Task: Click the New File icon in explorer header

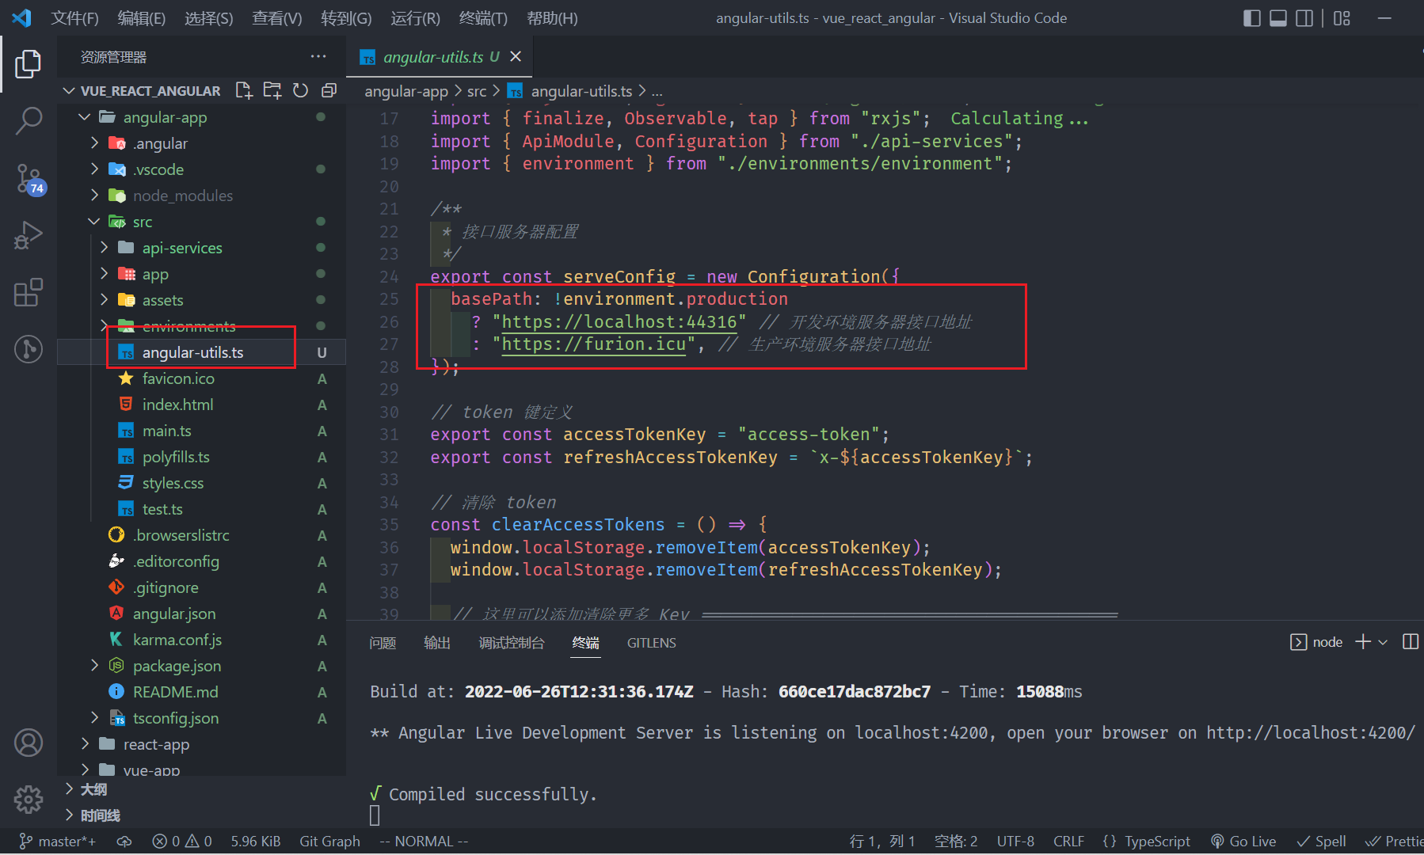Action: [x=244, y=91]
